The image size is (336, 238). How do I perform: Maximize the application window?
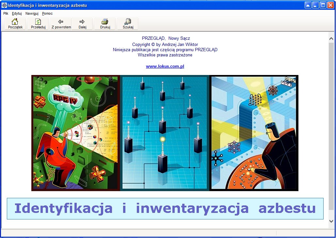coord(323,5)
